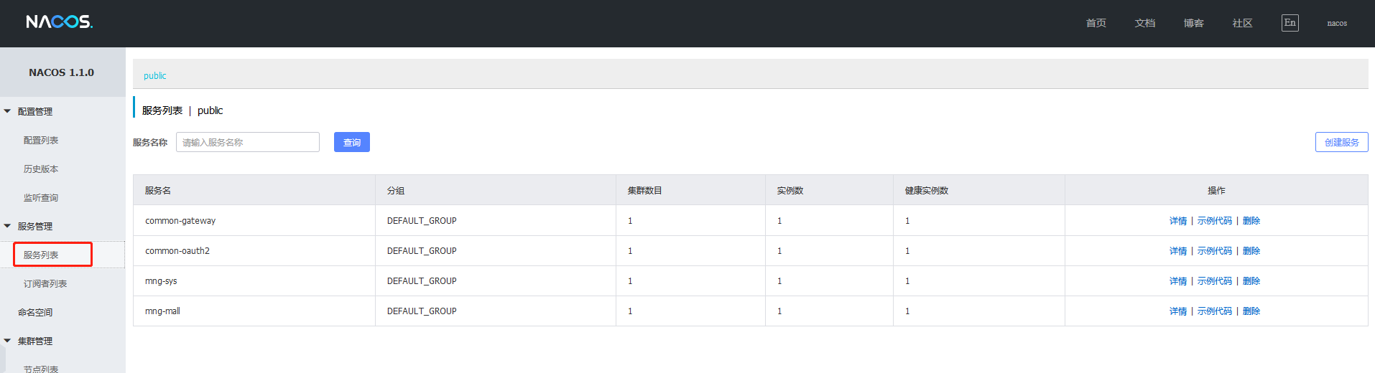Viewport: 1375px width, 373px height.
Task: Open 命名空间 in the sidebar
Action: (35, 313)
